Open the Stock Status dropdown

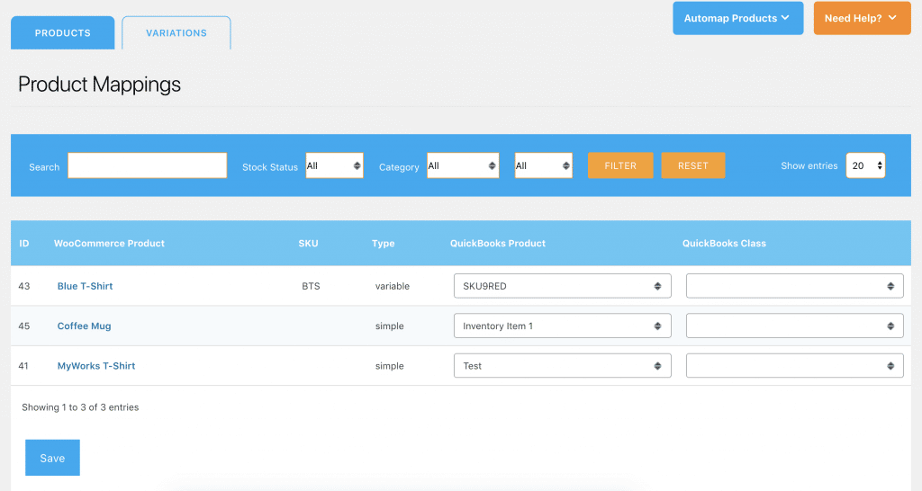point(335,165)
